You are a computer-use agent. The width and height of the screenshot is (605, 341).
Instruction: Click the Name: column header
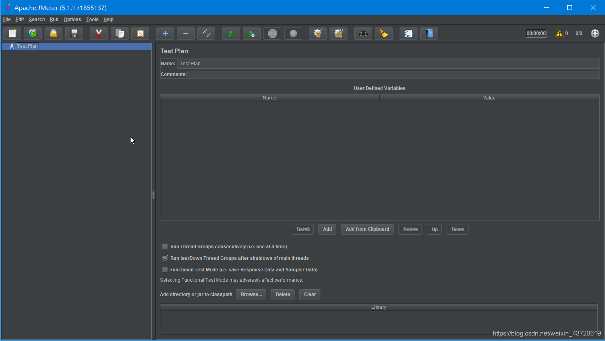[270, 98]
